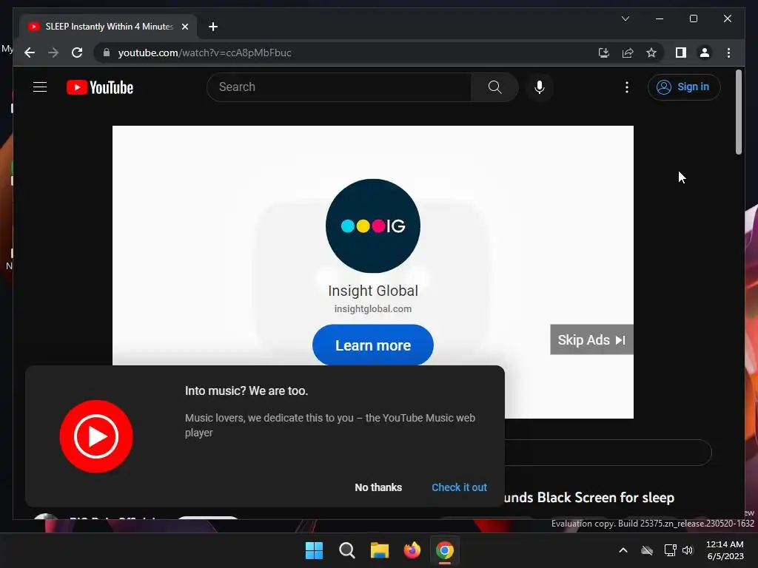Open the insightglobal.com ad link

click(x=373, y=308)
